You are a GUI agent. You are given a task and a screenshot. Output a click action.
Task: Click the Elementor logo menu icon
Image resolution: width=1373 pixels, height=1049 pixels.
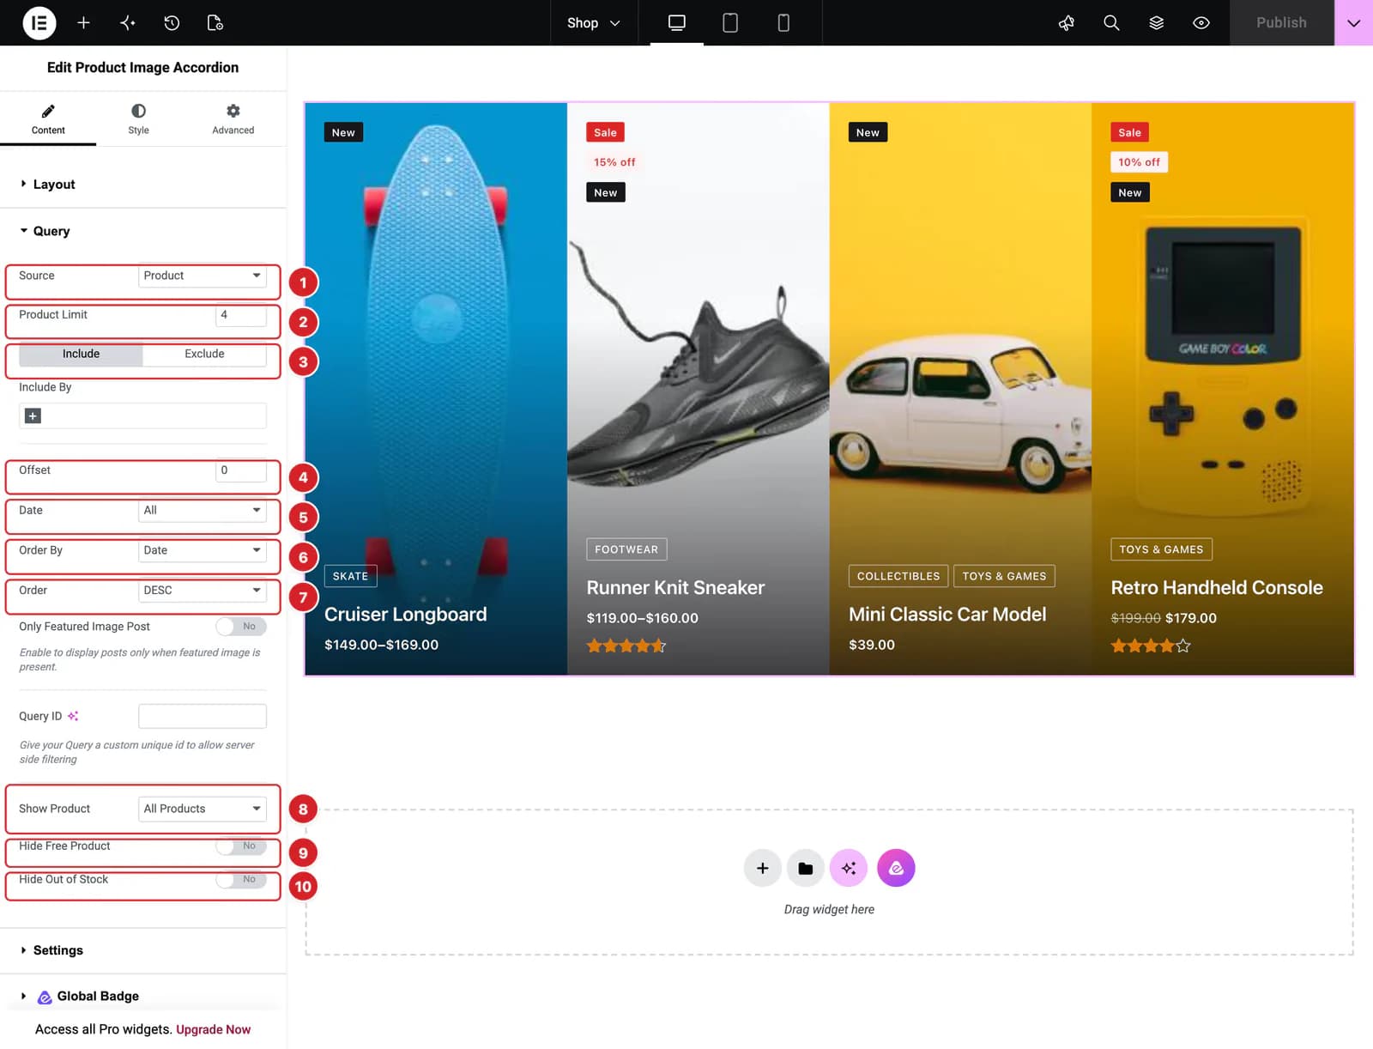coord(39,23)
